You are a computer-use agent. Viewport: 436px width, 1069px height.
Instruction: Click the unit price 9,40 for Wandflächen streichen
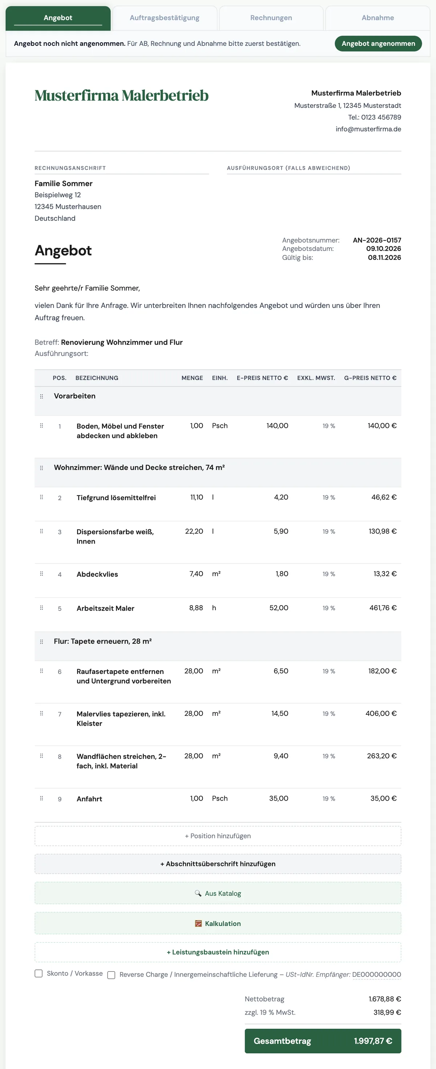click(281, 756)
